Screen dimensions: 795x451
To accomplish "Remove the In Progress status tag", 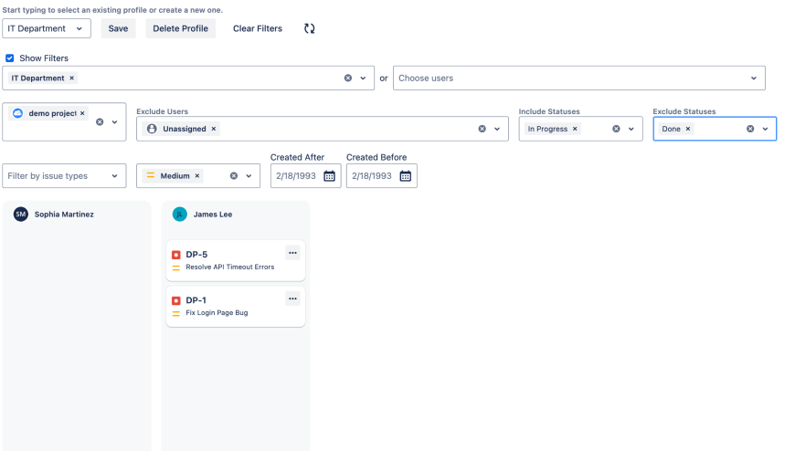I will (575, 129).
